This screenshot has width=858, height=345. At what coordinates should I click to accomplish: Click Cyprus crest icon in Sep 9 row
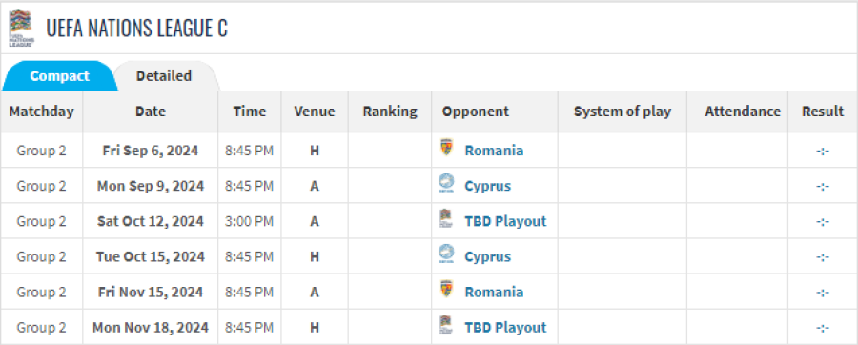(446, 184)
